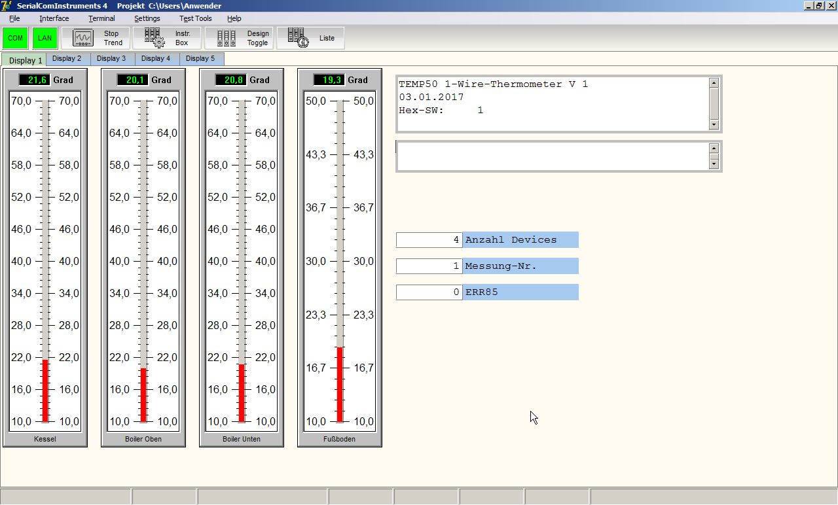The image size is (838, 505).
Task: Click the instrument box gear icon
Action: [x=155, y=38]
